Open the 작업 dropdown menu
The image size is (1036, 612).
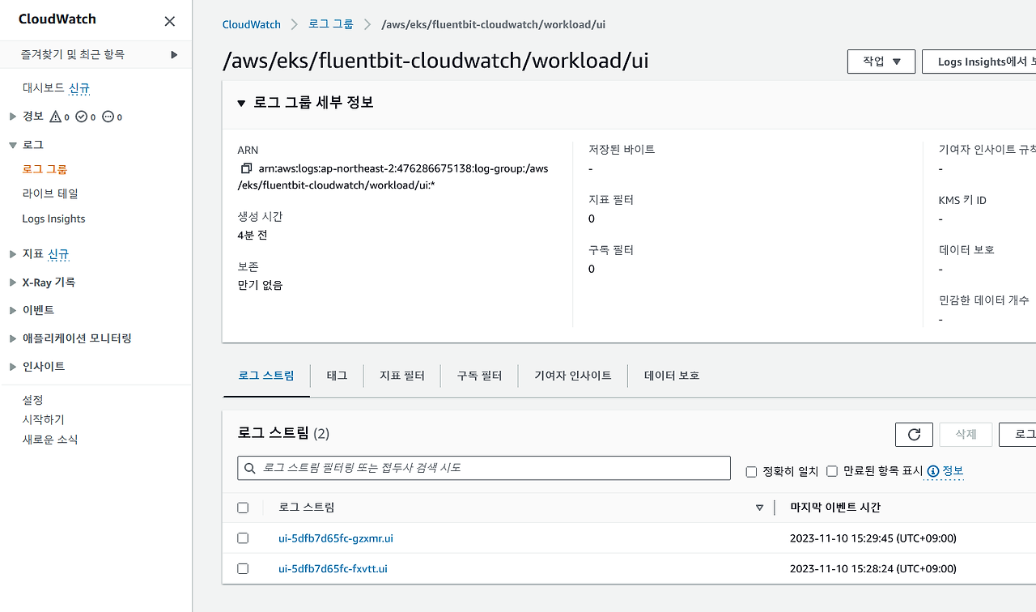coord(881,62)
